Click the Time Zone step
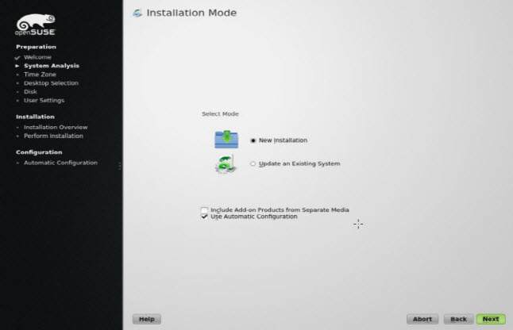Screen dimensions: 513x330 tap(40, 75)
